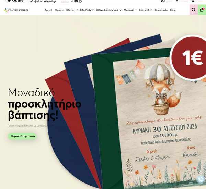Open the Instagram social icon
This screenshot has height=189, width=206.
(80, 1)
